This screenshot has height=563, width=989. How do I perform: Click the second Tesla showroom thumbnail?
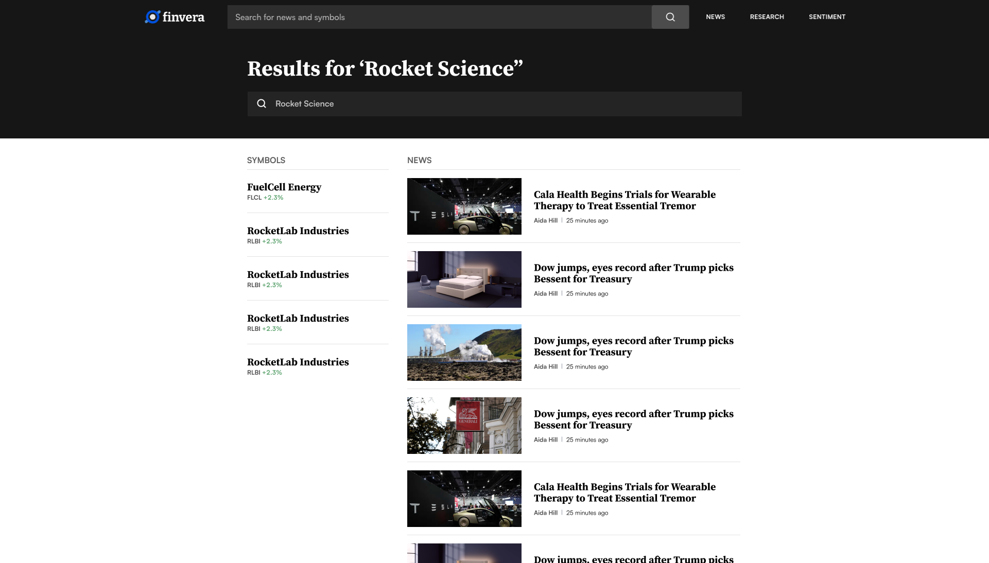click(x=464, y=499)
